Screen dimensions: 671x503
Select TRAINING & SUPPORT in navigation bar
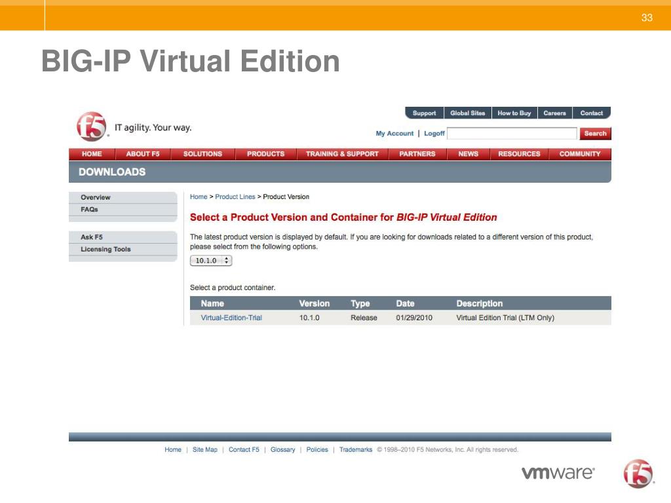tap(342, 154)
